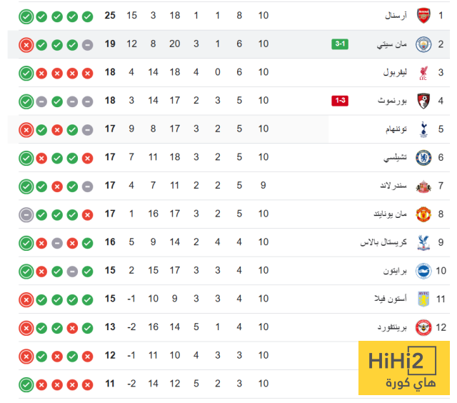The image size is (457, 403).
Task: Open the كريستال بالاس team name link
Action: click(x=383, y=242)
